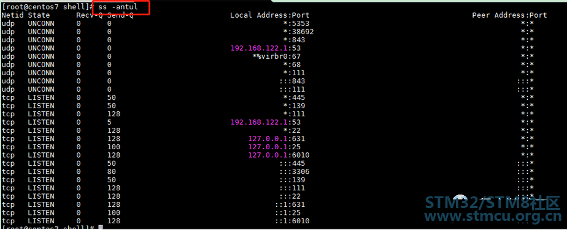Select the local address '::1:25'

pyautogui.click(x=287, y=213)
